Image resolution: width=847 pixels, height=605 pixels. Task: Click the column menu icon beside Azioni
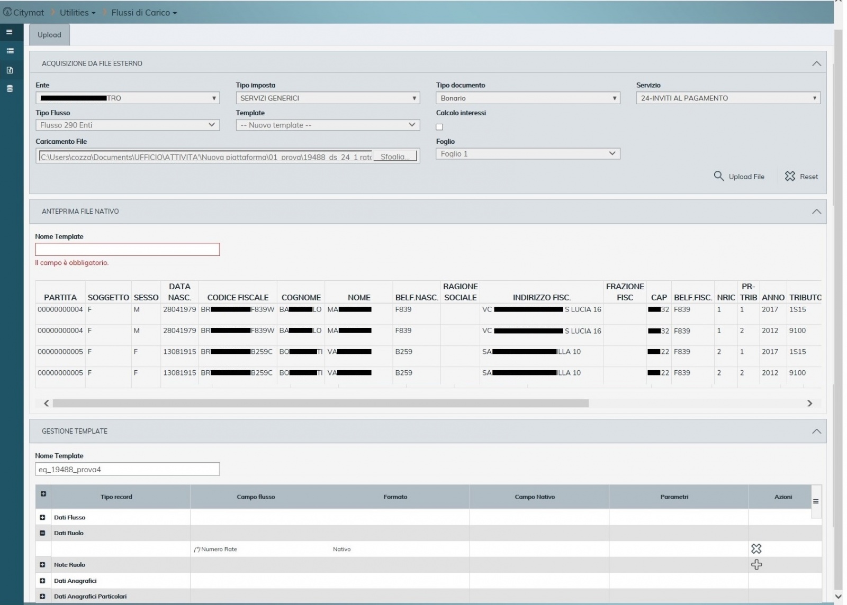(x=815, y=501)
